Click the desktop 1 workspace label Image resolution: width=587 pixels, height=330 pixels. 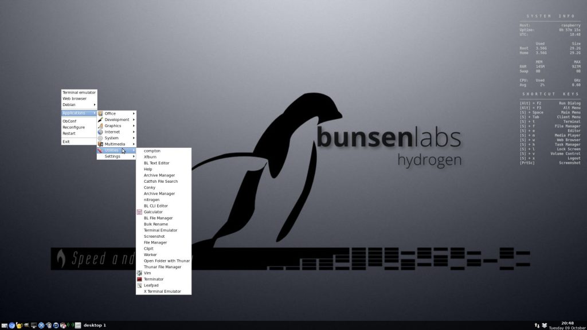[95, 325]
